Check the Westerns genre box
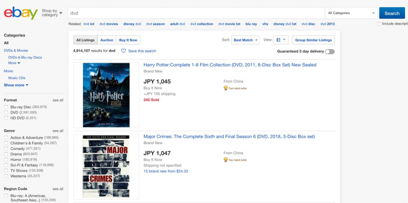The height and width of the screenshot is (203, 408). [6, 176]
